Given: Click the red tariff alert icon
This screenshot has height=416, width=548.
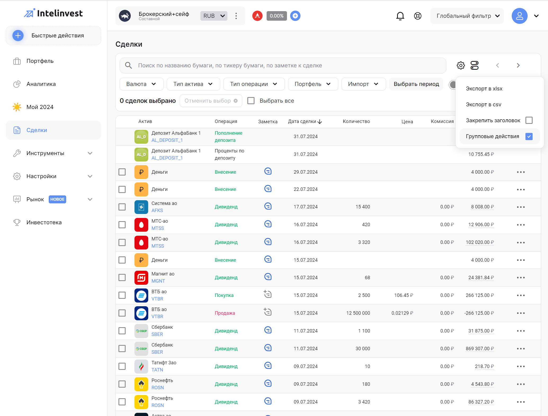Looking at the screenshot, I should click(x=257, y=16).
